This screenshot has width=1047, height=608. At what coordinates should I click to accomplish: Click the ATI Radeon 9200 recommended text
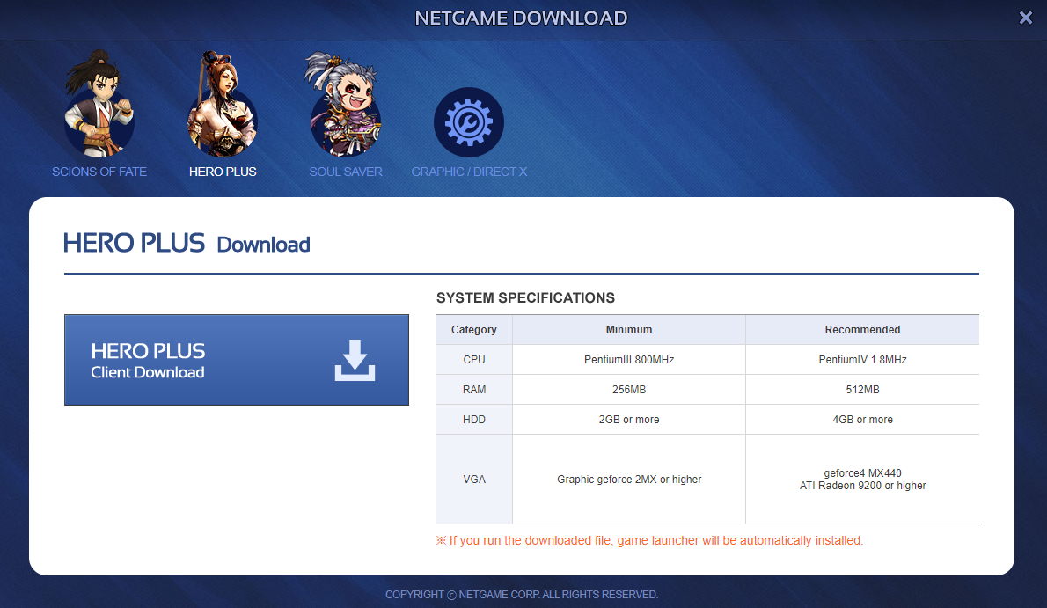click(862, 486)
